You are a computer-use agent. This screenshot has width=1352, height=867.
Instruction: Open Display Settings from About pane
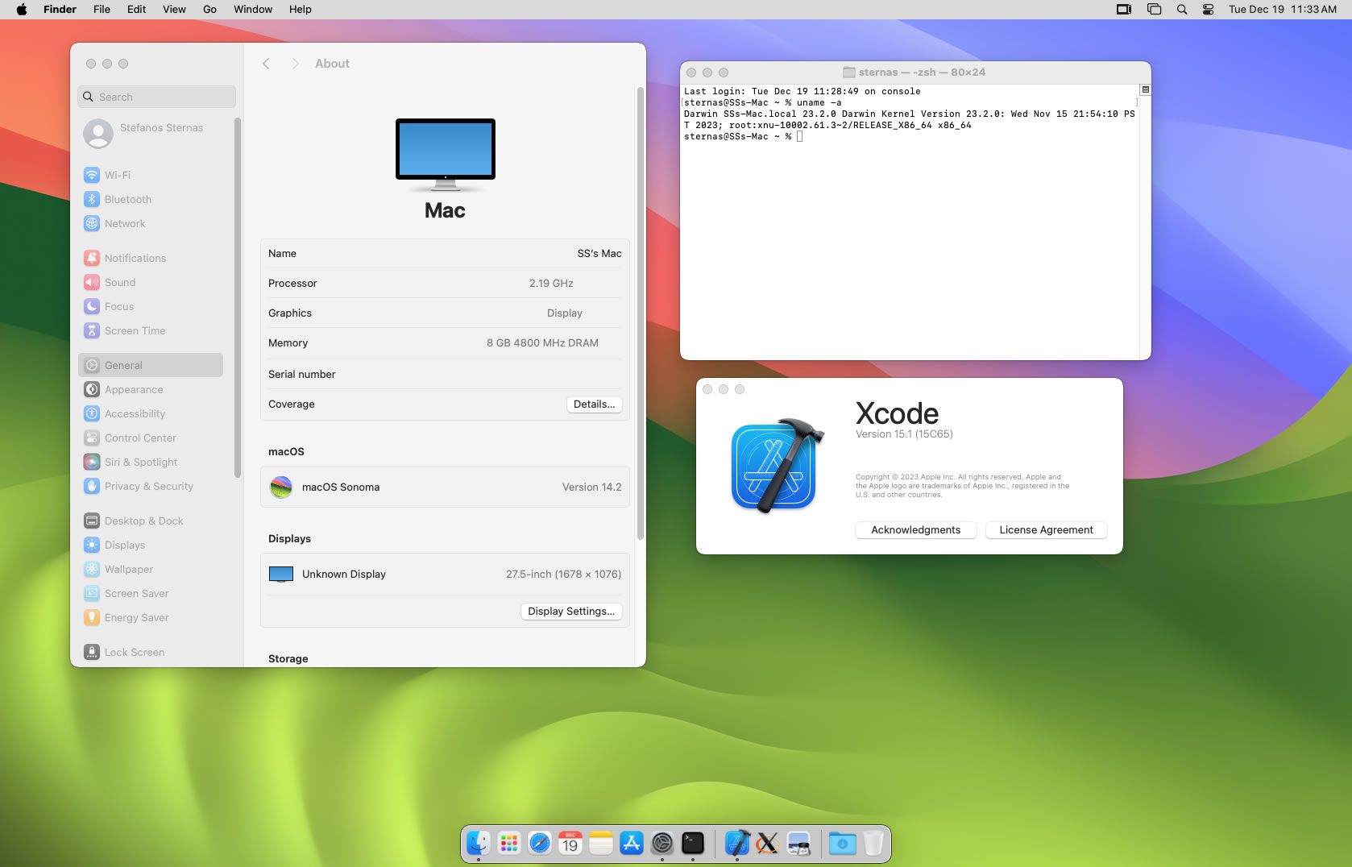[571, 612]
